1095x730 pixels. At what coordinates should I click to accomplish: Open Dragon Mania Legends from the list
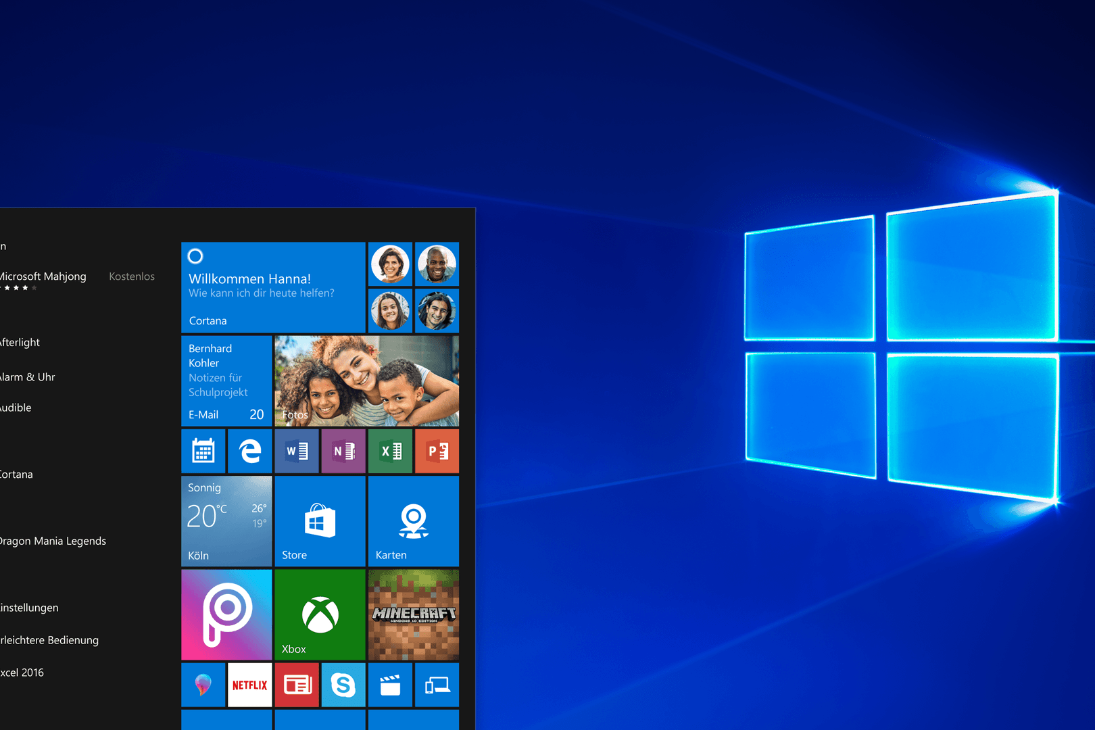pyautogui.click(x=53, y=541)
